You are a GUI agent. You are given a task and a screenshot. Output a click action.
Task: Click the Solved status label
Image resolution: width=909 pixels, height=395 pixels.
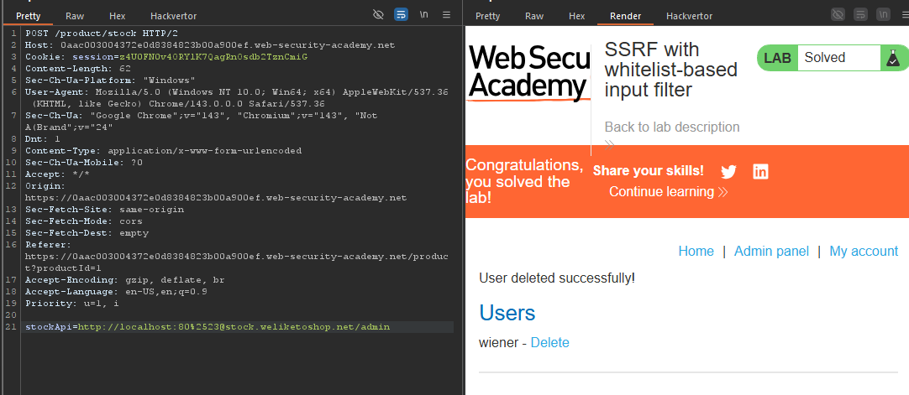click(825, 58)
